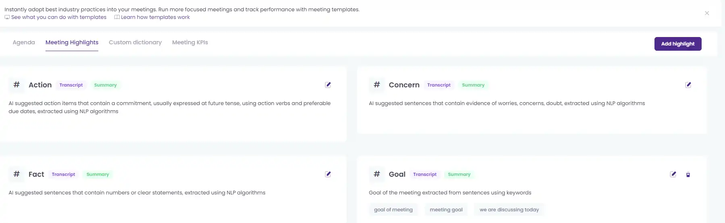Edit the Fact highlight
The height and width of the screenshot is (223, 725).
328,174
